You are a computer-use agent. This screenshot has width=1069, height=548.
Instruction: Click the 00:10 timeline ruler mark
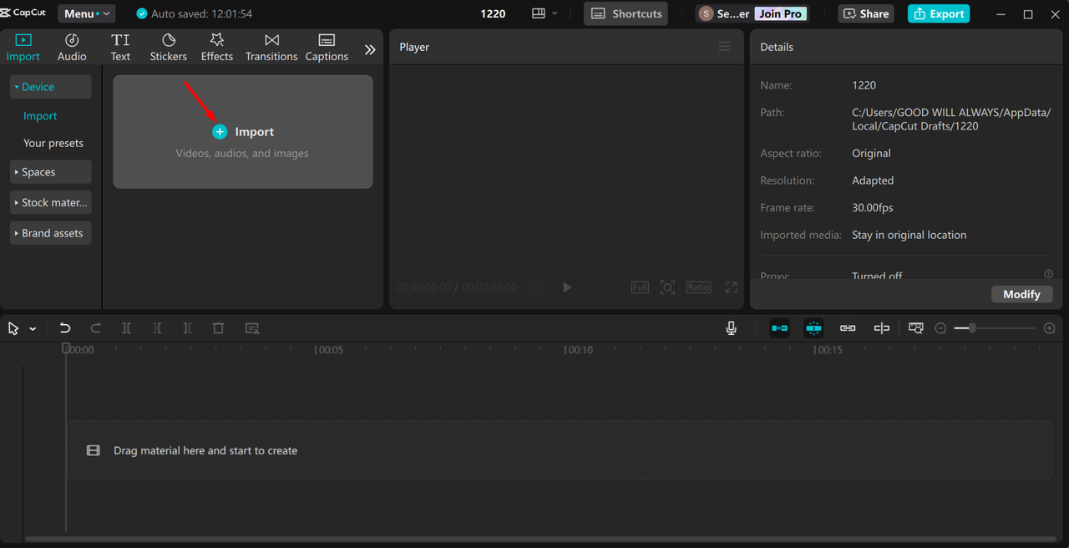[580, 350]
